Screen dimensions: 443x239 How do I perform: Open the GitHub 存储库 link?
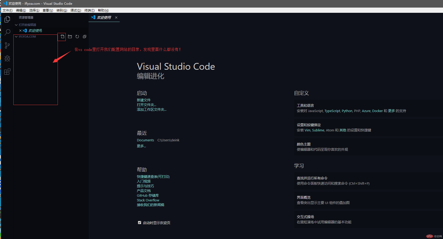pyautogui.click(x=148, y=195)
